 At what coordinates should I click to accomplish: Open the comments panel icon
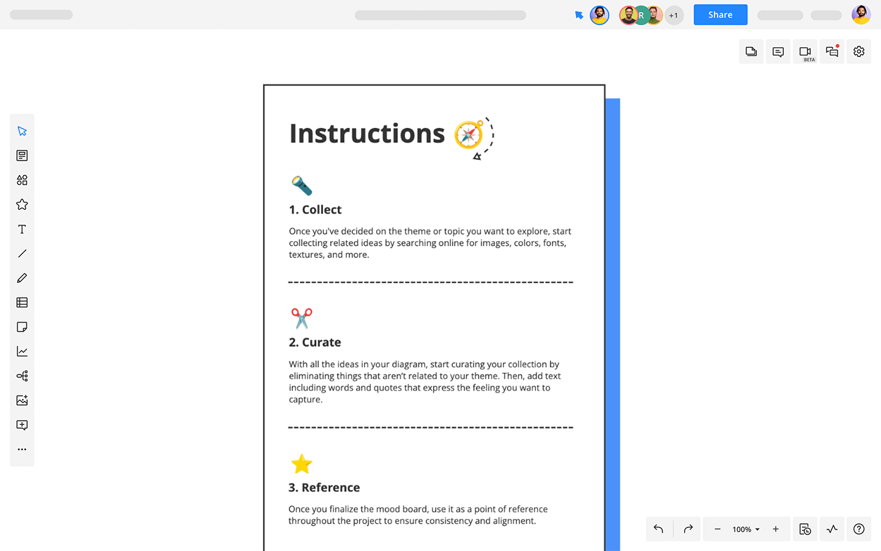(x=778, y=51)
